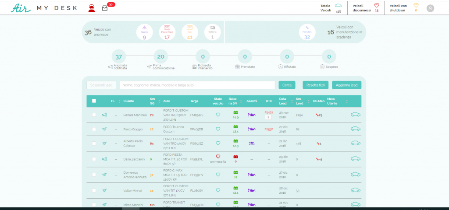Sort table by Km Lead column arrows

pos(308,101)
